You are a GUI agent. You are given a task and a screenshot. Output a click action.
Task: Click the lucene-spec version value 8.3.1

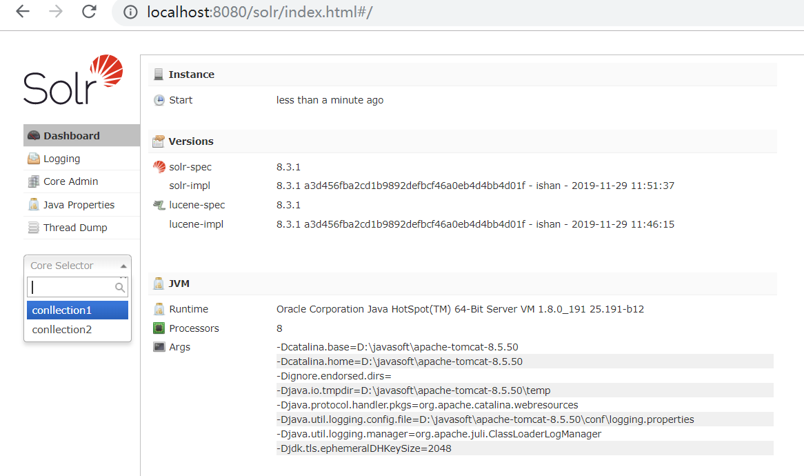[x=288, y=205]
